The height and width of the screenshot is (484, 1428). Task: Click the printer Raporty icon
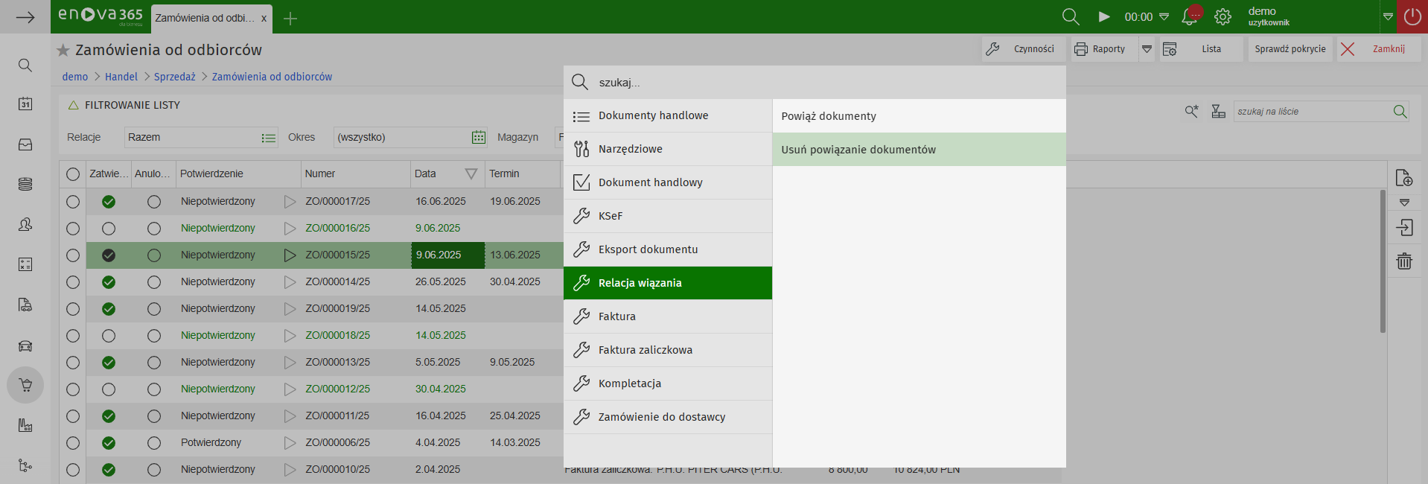click(x=1081, y=49)
